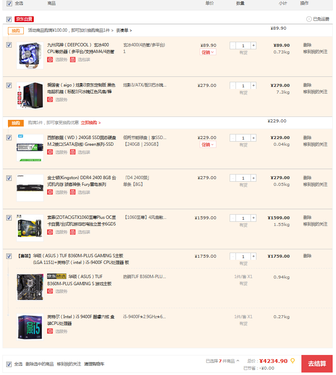336x375 pixels.
Task: Click quantity field of Kingston memory
Action: pos(243,178)
